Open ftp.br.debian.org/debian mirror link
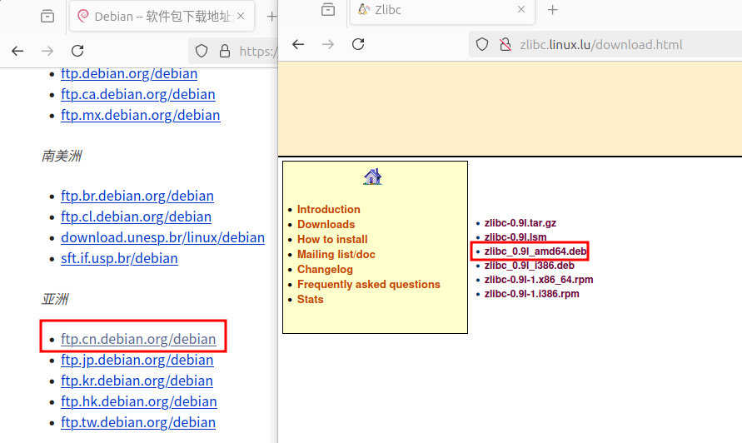 137,196
